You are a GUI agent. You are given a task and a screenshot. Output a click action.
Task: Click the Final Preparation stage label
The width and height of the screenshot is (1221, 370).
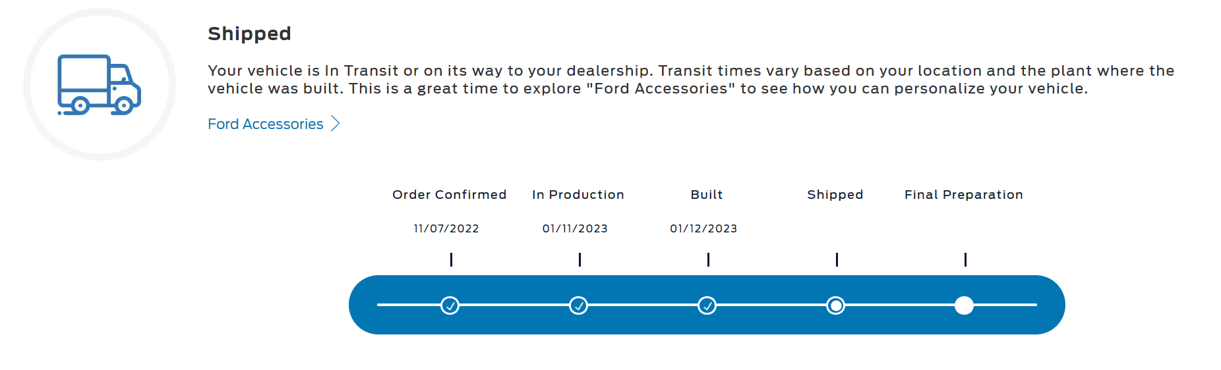tap(963, 195)
